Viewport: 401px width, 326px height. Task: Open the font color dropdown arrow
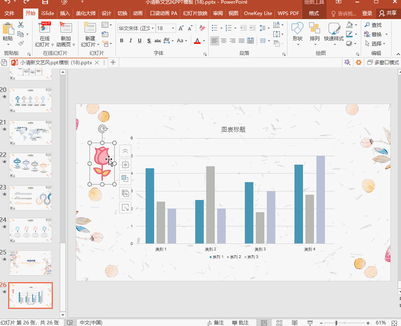[x=204, y=41]
